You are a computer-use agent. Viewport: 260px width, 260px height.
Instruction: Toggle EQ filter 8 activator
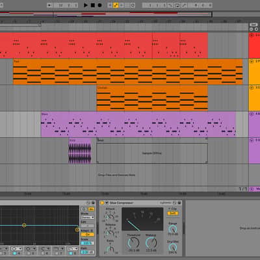pos(71,253)
